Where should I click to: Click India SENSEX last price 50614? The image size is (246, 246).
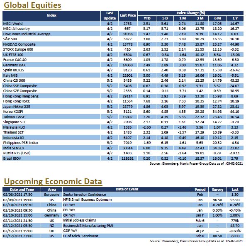pyautogui.click(x=127, y=148)
